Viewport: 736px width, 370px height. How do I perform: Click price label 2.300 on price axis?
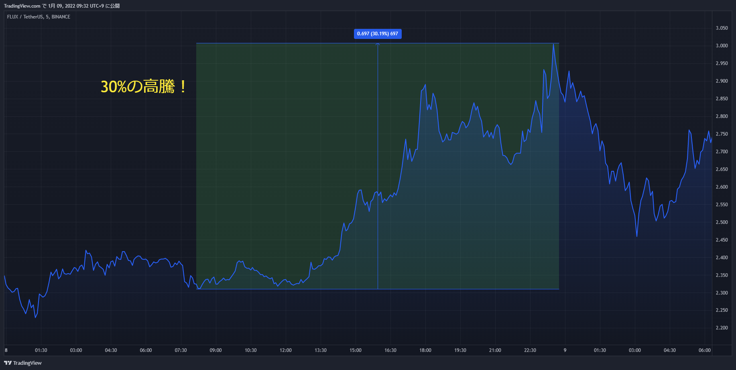point(722,293)
